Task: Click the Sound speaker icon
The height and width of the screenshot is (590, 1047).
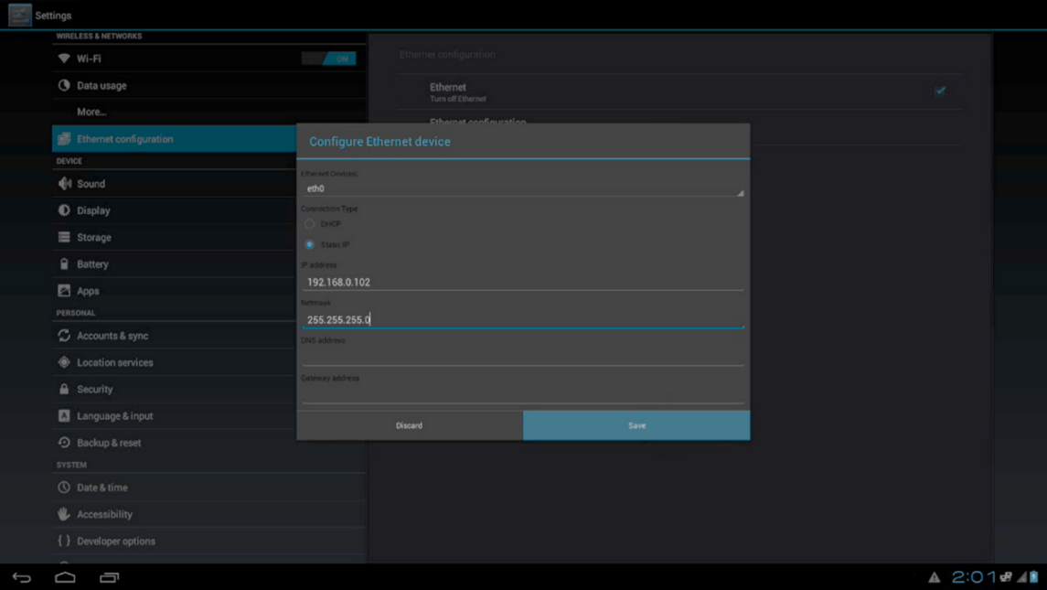Action: tap(64, 184)
